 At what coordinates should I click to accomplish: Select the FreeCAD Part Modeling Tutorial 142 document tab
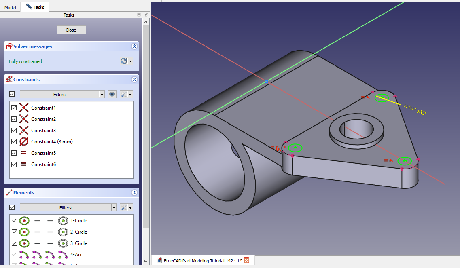202,260
